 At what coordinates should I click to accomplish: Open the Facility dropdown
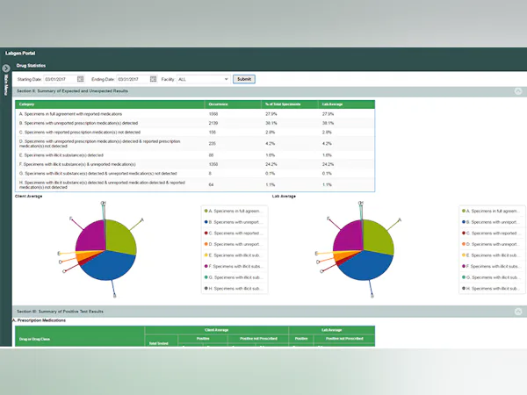click(204, 79)
